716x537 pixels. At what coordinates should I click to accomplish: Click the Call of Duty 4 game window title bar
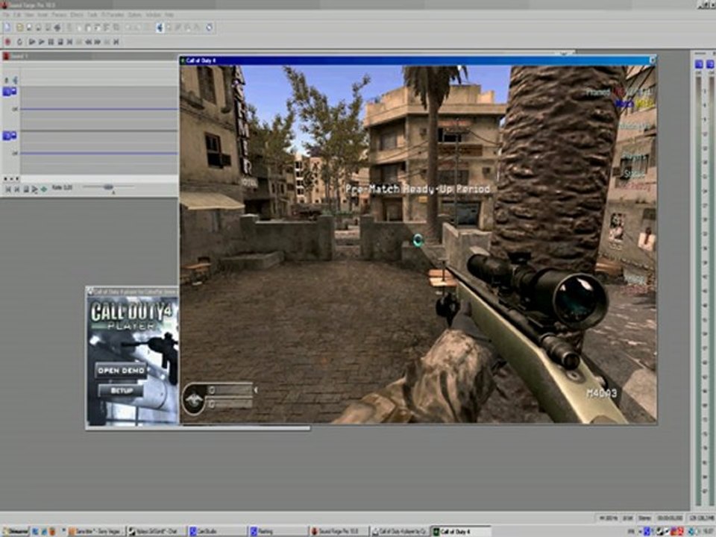(418, 60)
